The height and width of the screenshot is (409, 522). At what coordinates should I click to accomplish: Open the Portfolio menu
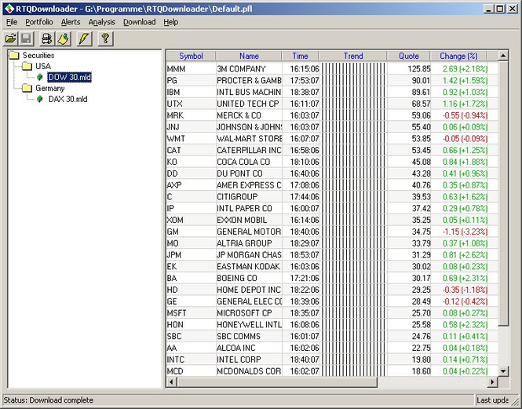pos(39,22)
